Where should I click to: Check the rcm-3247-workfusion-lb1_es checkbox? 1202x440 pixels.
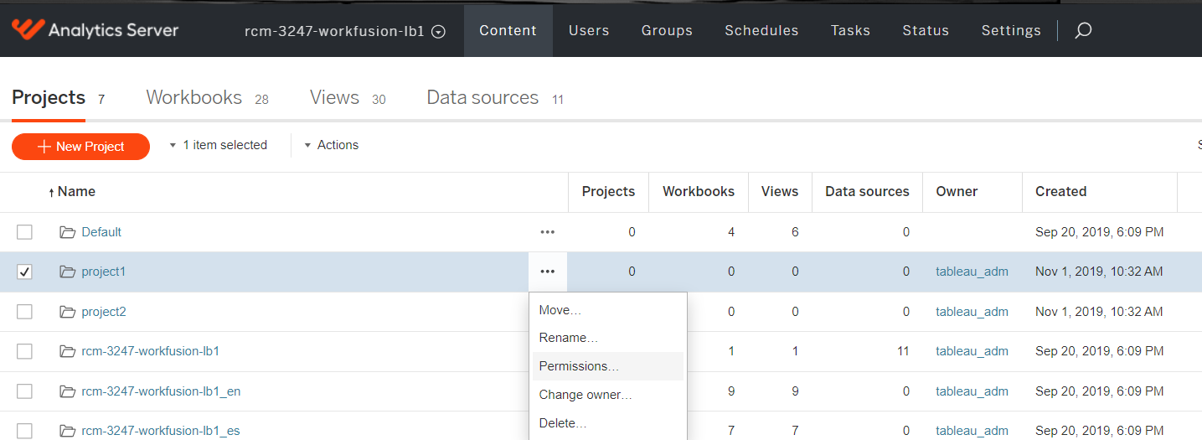coord(24,431)
